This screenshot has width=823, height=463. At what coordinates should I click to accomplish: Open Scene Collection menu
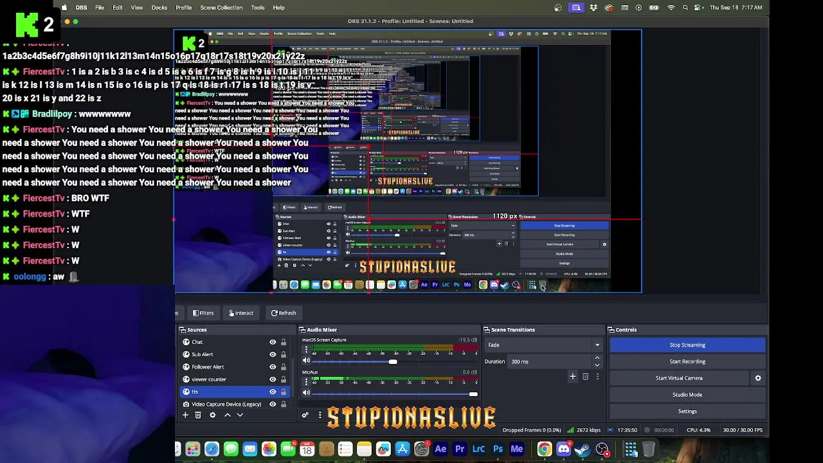pos(221,8)
